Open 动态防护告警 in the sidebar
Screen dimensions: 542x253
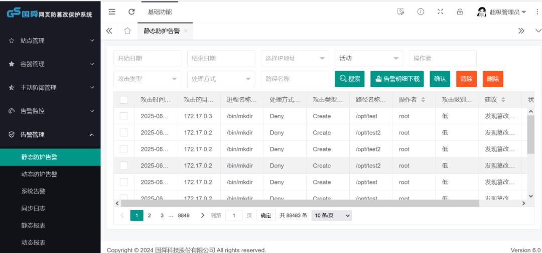[39, 174]
